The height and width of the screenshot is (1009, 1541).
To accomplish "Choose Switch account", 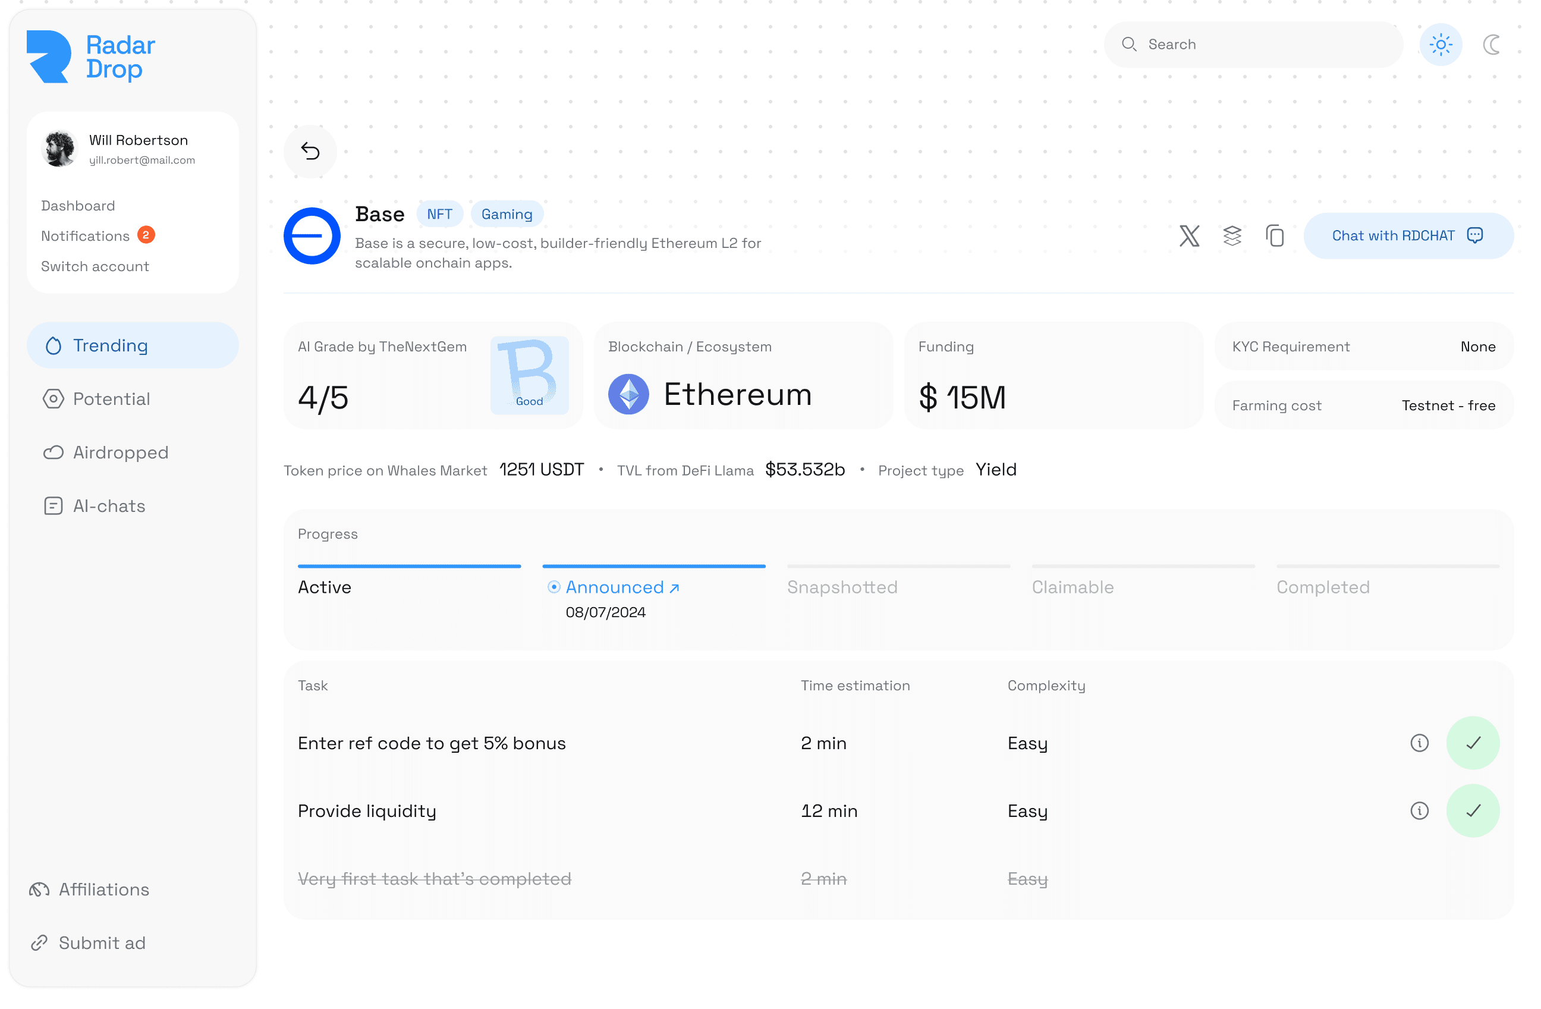I will pyautogui.click(x=95, y=267).
